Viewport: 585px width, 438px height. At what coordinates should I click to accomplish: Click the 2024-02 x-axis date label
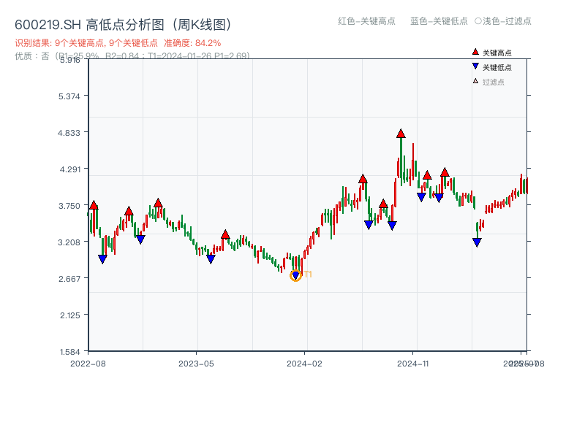coord(304,364)
